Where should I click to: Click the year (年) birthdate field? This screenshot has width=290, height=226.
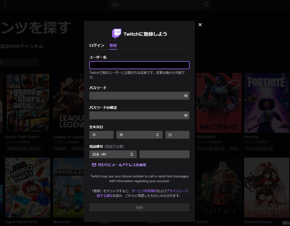tap(101, 135)
